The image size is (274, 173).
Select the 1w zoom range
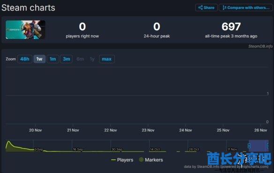[x=39, y=59]
